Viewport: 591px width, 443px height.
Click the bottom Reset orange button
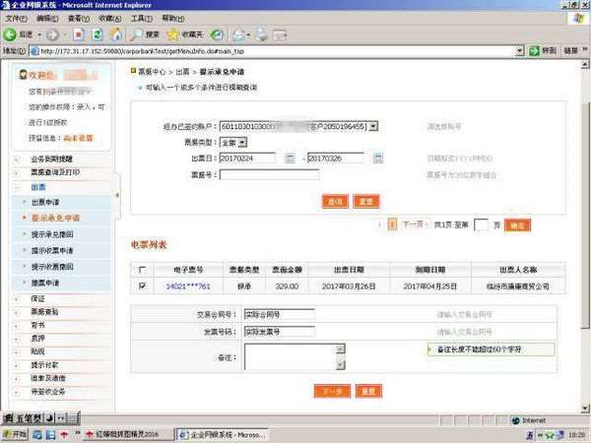pyautogui.click(x=368, y=391)
